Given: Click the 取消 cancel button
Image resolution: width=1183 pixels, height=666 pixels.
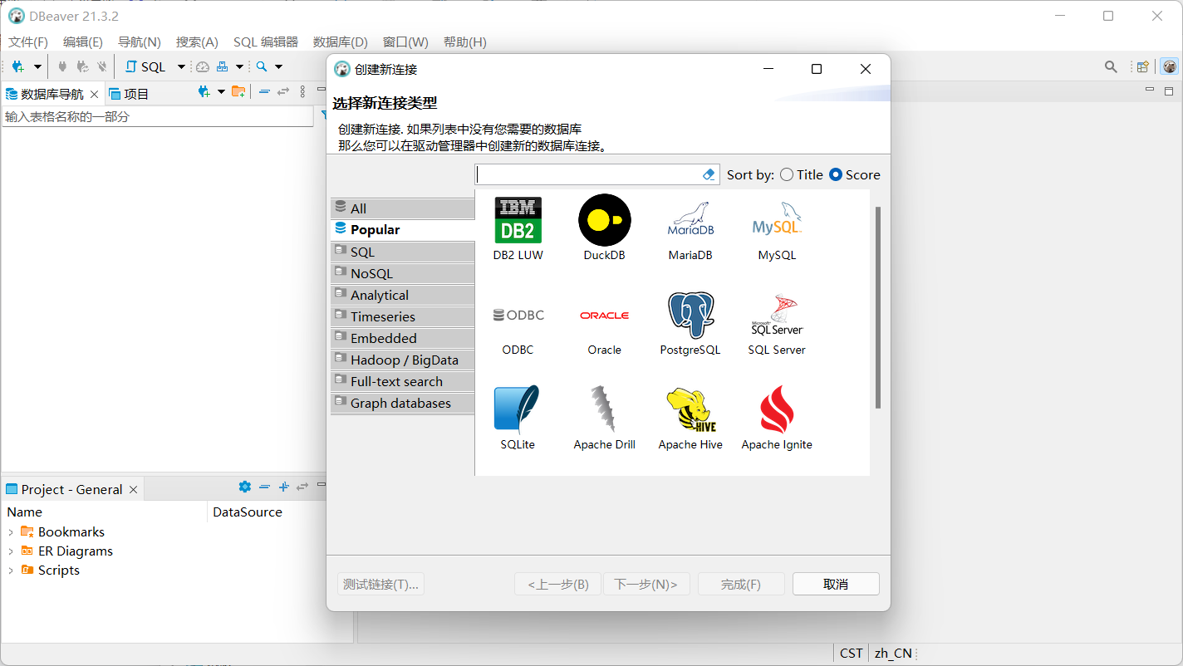Looking at the screenshot, I should click(x=836, y=584).
